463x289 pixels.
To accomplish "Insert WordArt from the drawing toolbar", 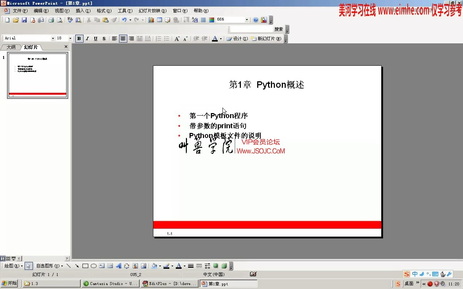I will (119, 266).
